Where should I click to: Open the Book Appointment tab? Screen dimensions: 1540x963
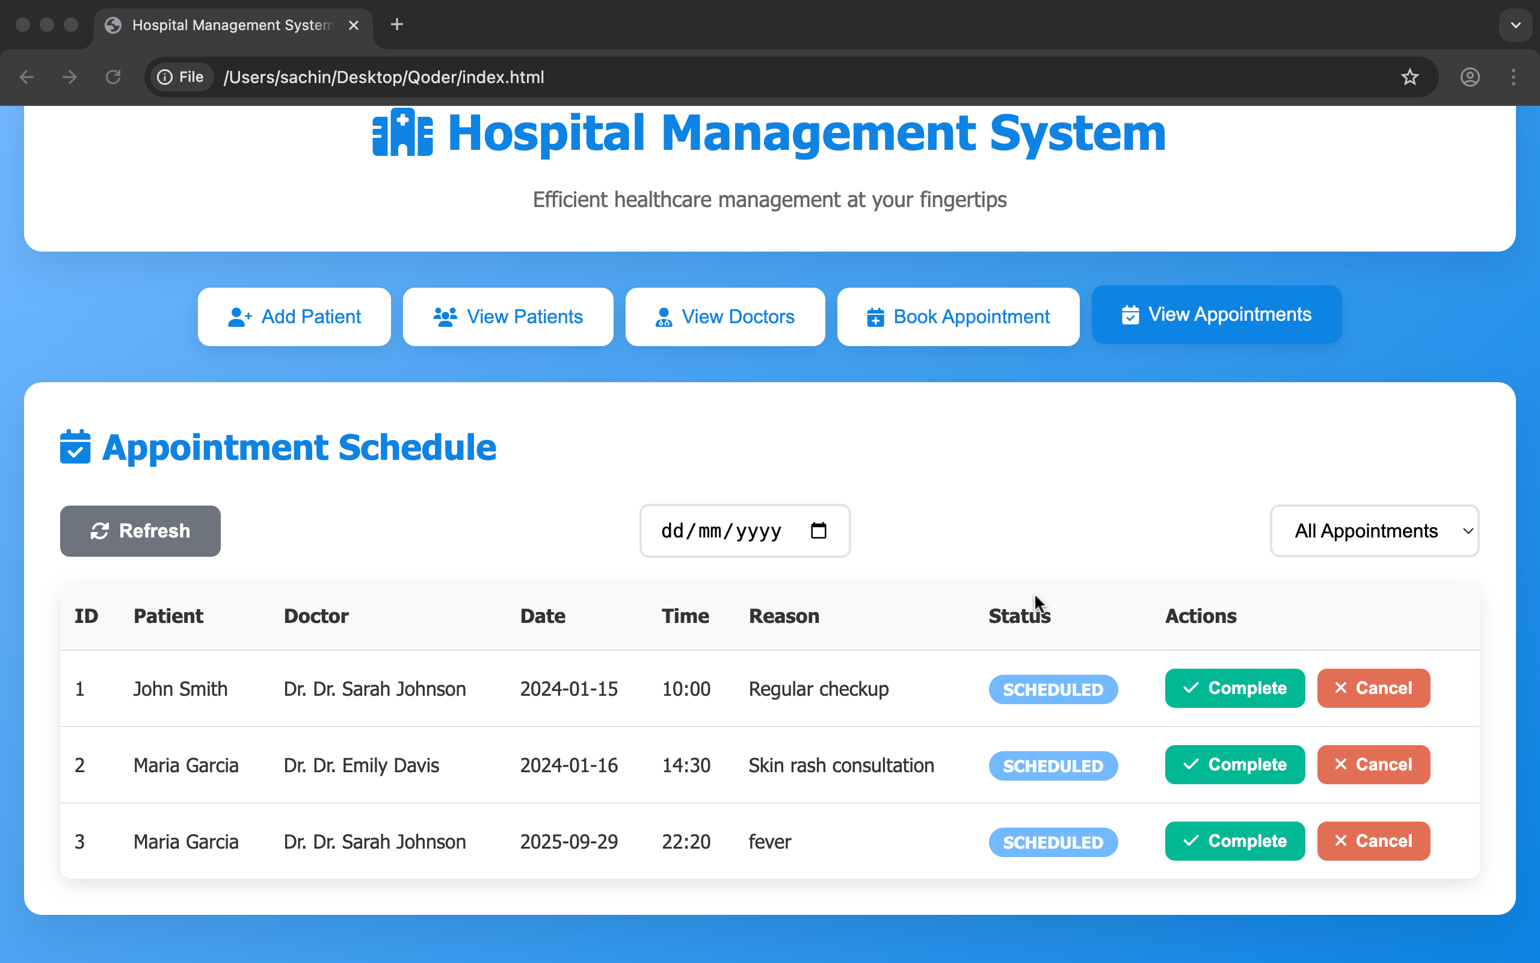point(958,317)
